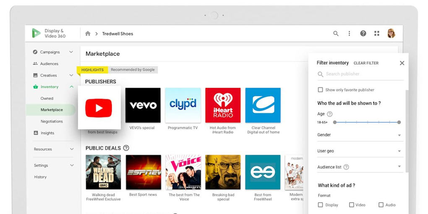This screenshot has width=428, height=214.
Task: Open the YouTube publisher tile
Action: coord(99,107)
